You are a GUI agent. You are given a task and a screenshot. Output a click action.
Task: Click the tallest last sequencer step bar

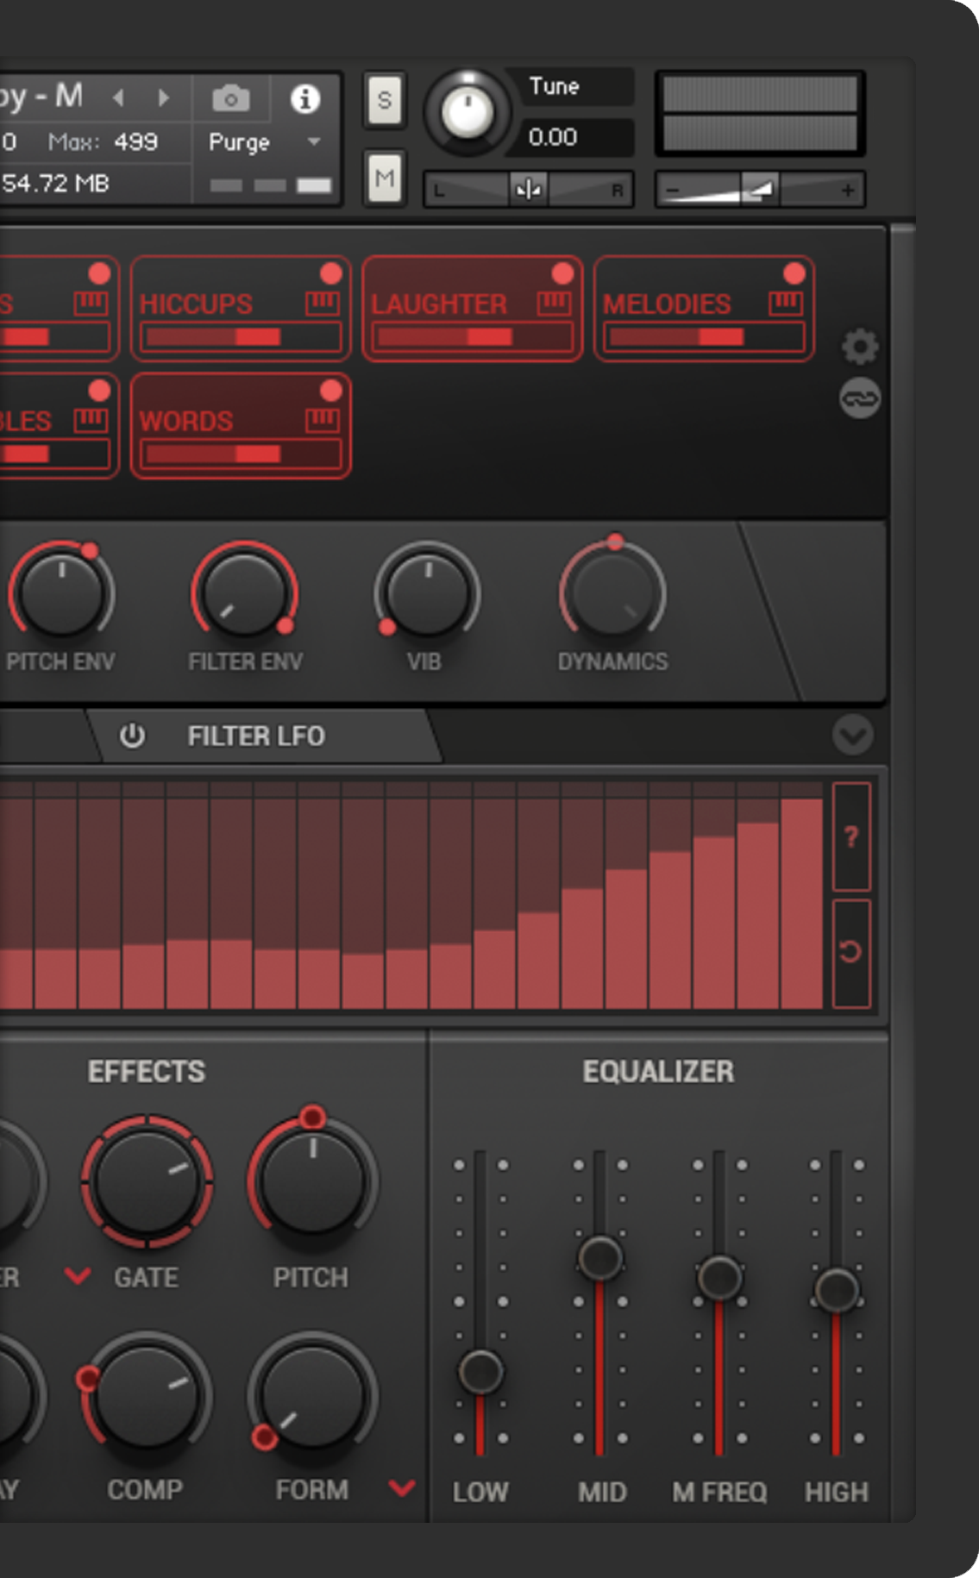point(801,904)
